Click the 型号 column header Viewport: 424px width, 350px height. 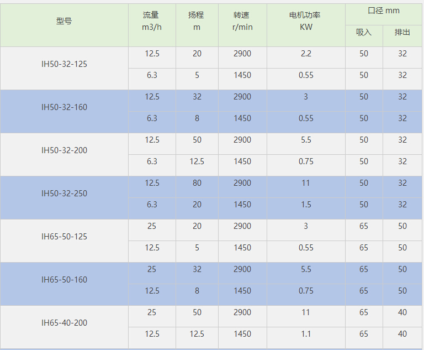(64, 22)
